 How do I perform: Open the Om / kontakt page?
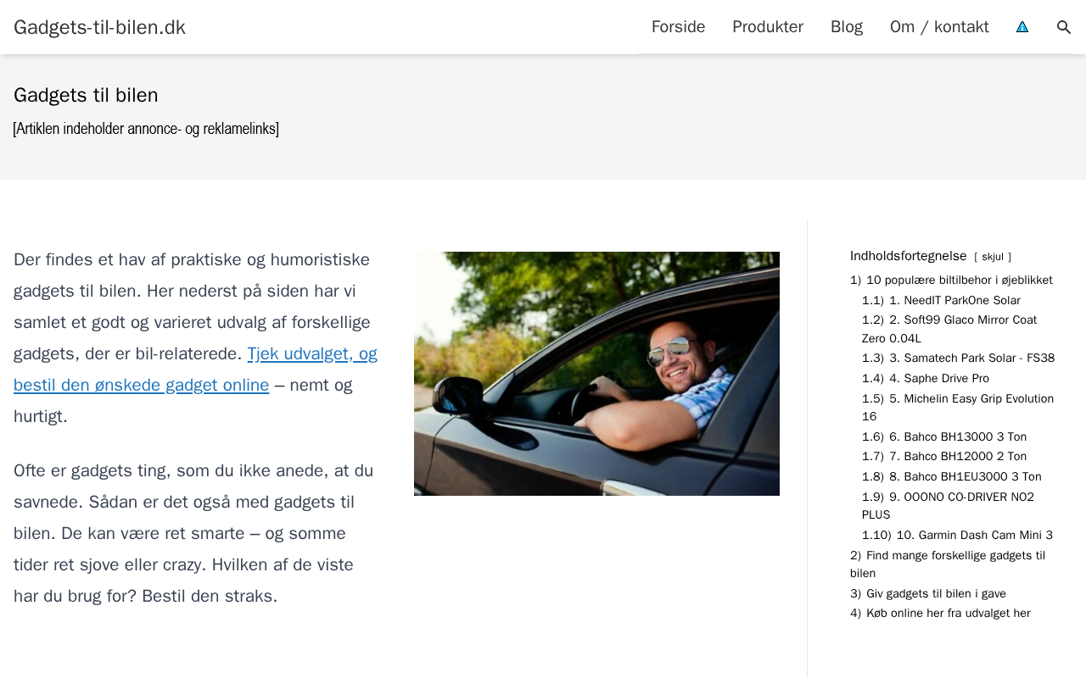tap(939, 27)
